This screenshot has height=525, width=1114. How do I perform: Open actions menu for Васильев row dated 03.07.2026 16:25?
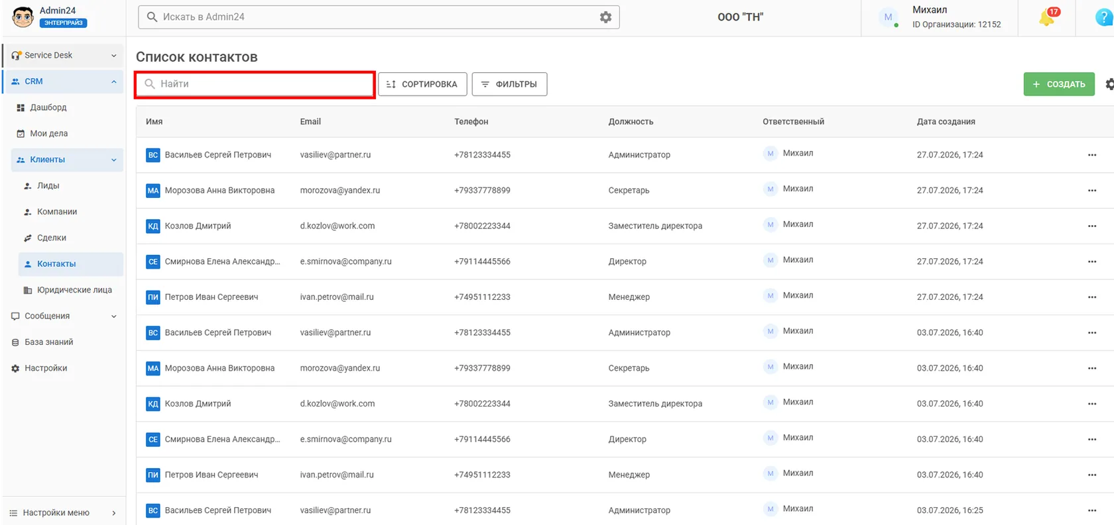coord(1092,510)
